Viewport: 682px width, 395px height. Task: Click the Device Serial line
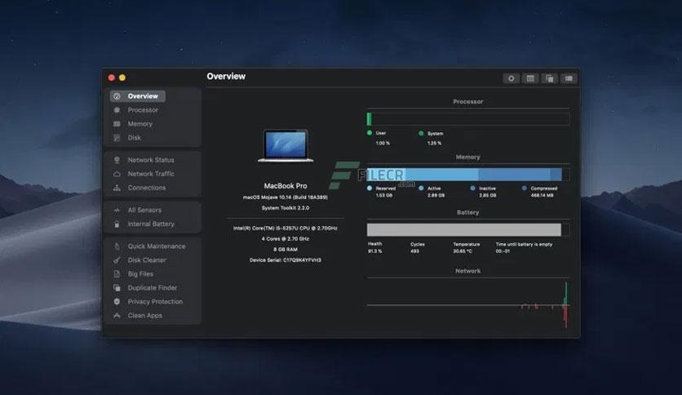(x=286, y=260)
